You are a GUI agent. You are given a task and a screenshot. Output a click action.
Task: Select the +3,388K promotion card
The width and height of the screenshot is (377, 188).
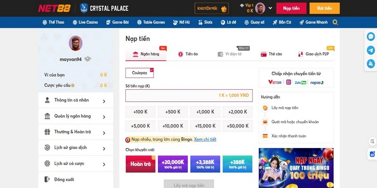click(205, 164)
